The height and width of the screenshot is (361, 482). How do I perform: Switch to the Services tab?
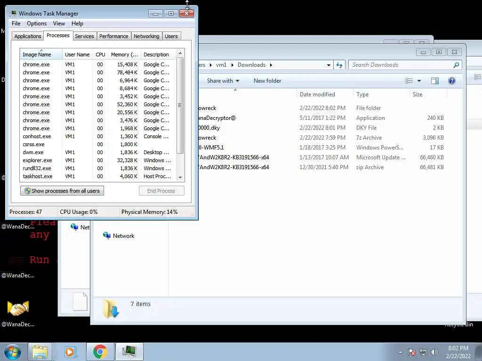click(84, 36)
